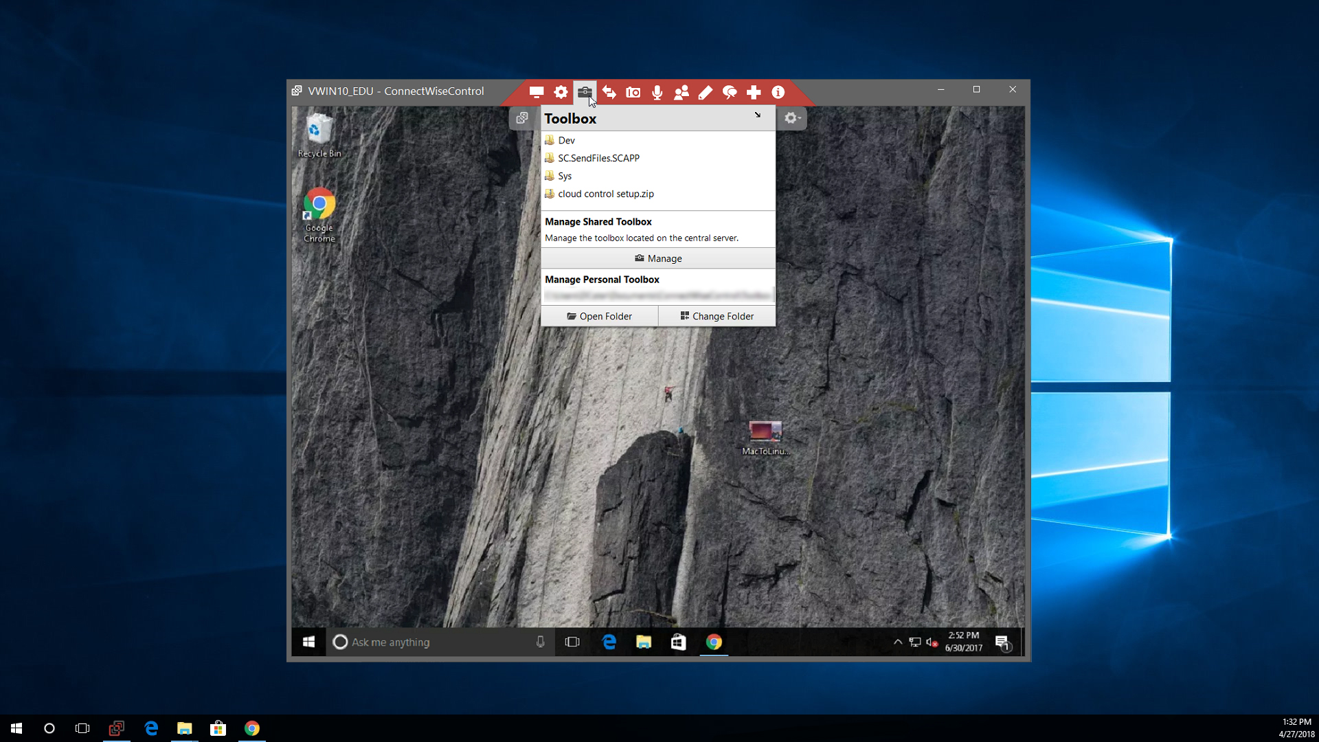This screenshot has width=1319, height=742.
Task: Click the Helper plus icon
Action: point(754,92)
